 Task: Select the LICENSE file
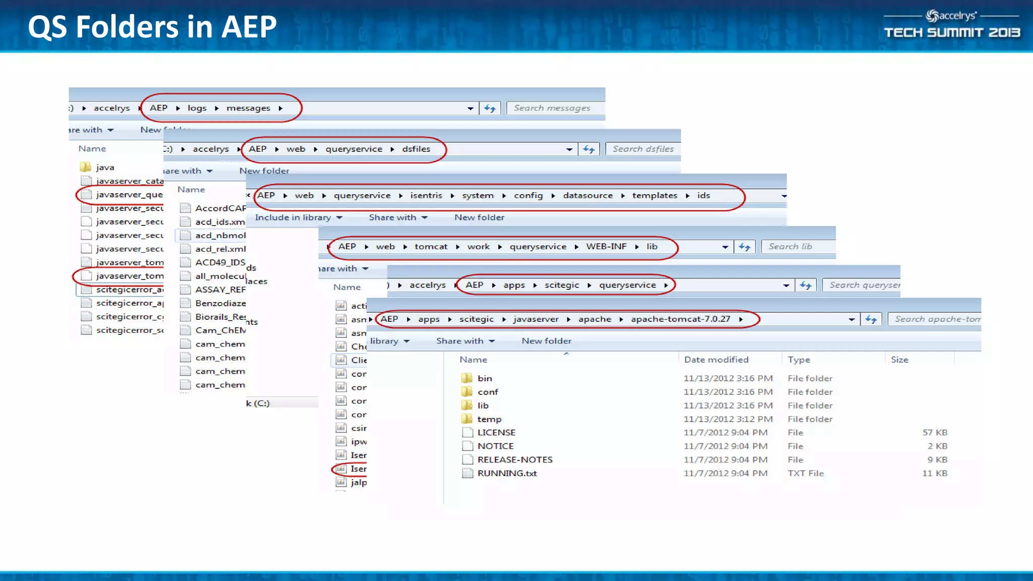(496, 433)
